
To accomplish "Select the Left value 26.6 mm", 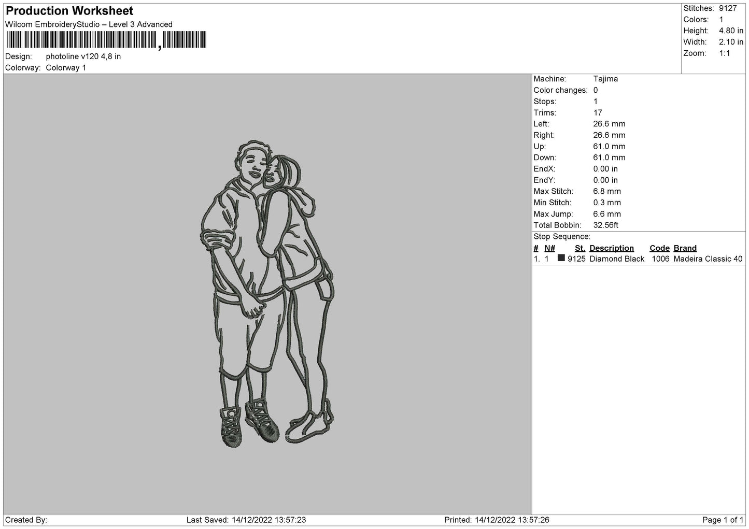I will pos(609,124).
